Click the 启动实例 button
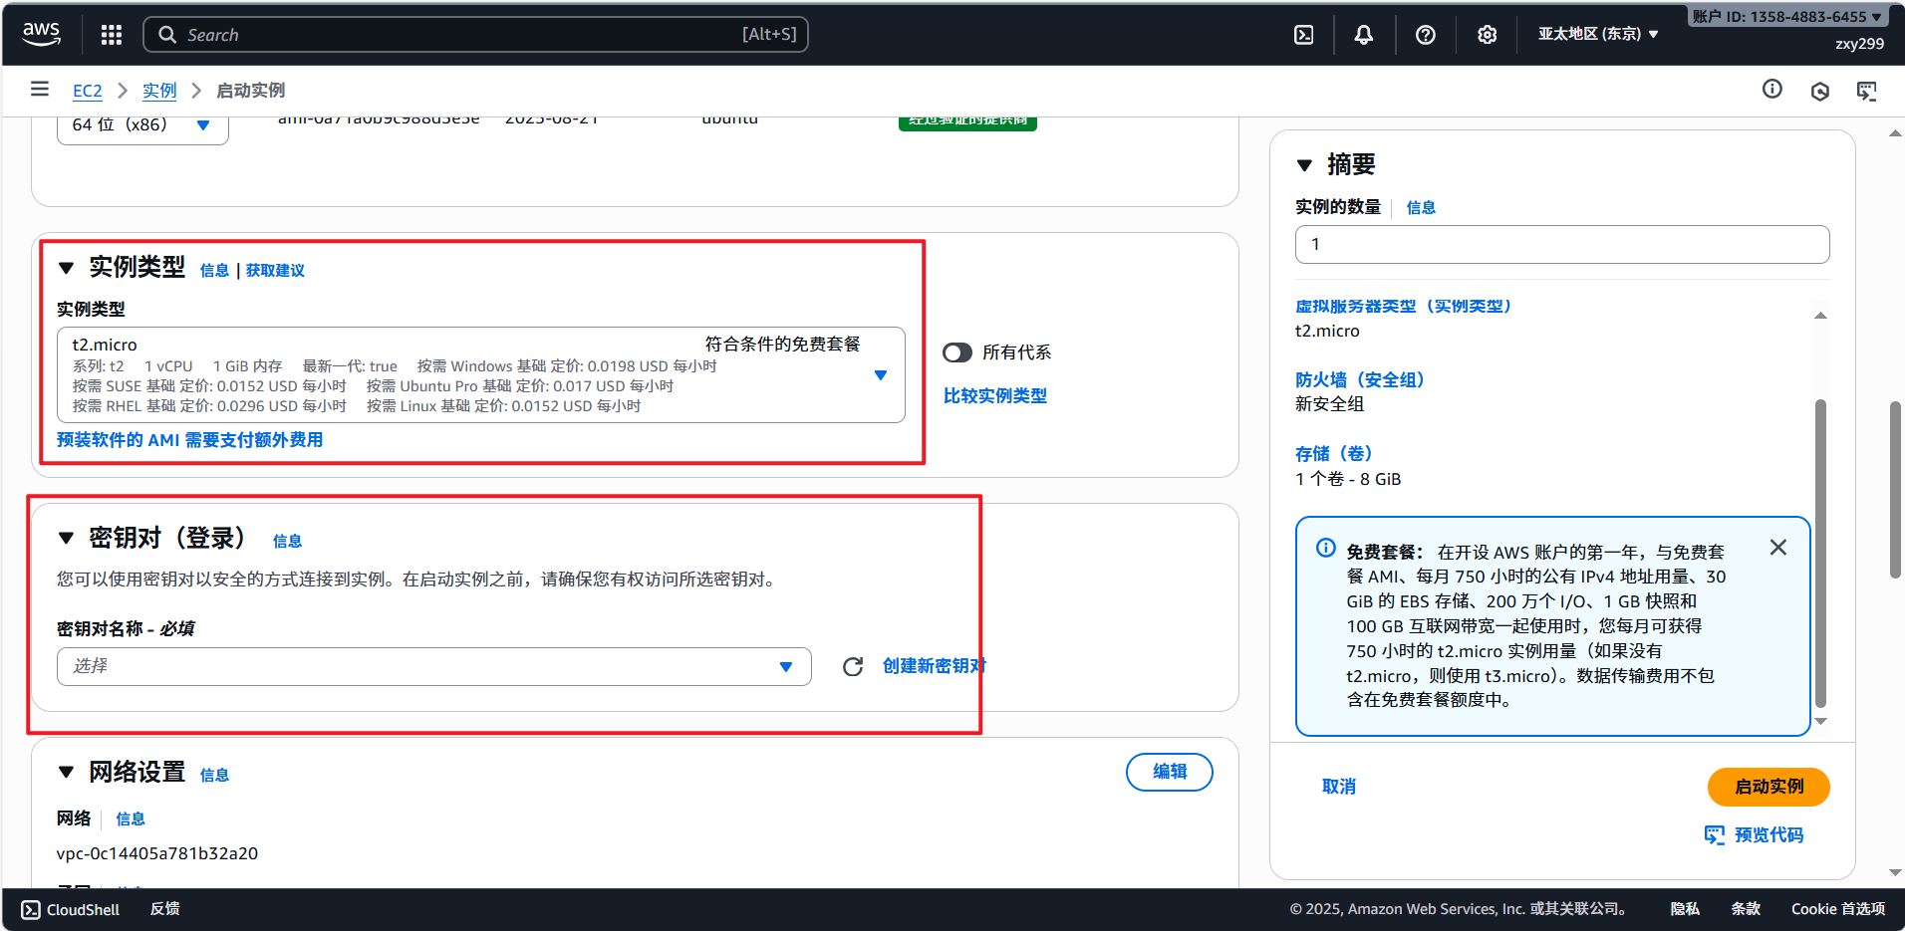The image size is (1905, 931). pos(1769,787)
